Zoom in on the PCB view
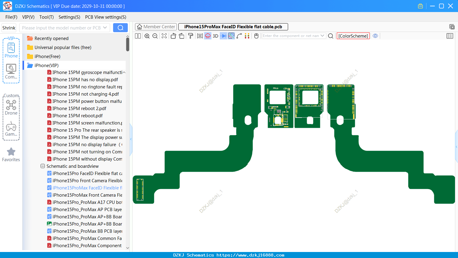458x258 pixels. 147,36
